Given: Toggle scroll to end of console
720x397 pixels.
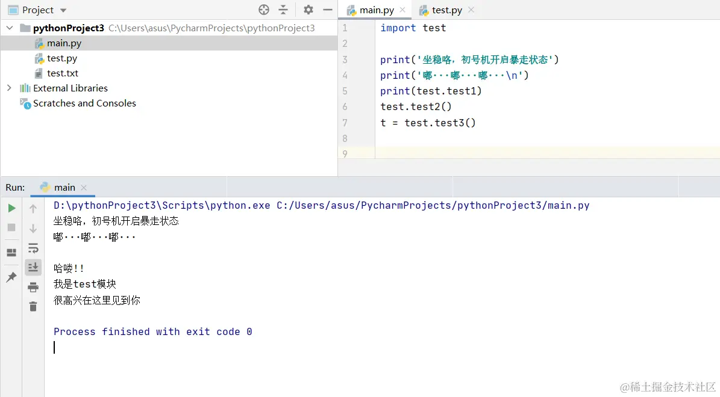Looking at the screenshot, I should point(33,267).
